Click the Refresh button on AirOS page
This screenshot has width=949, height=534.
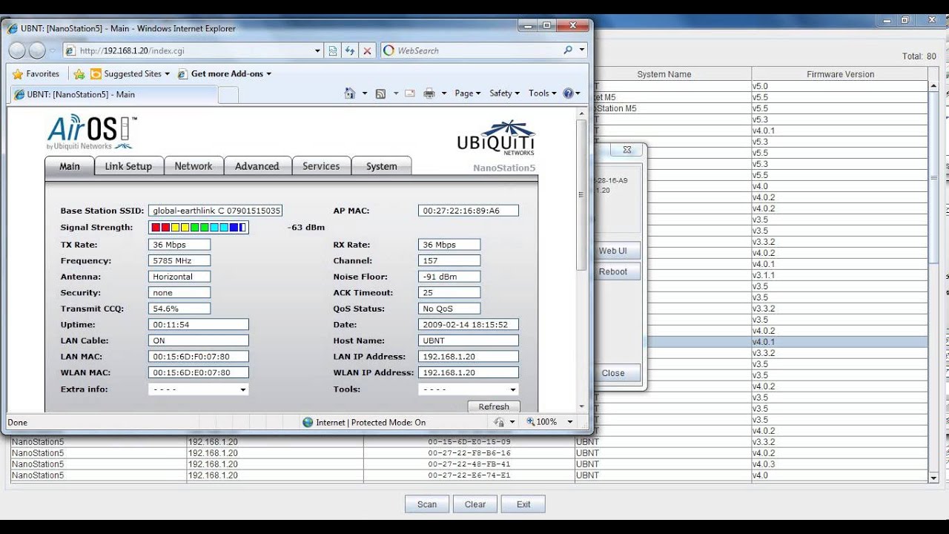coord(494,406)
